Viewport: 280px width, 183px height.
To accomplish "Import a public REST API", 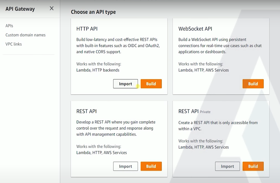I will coord(126,166).
